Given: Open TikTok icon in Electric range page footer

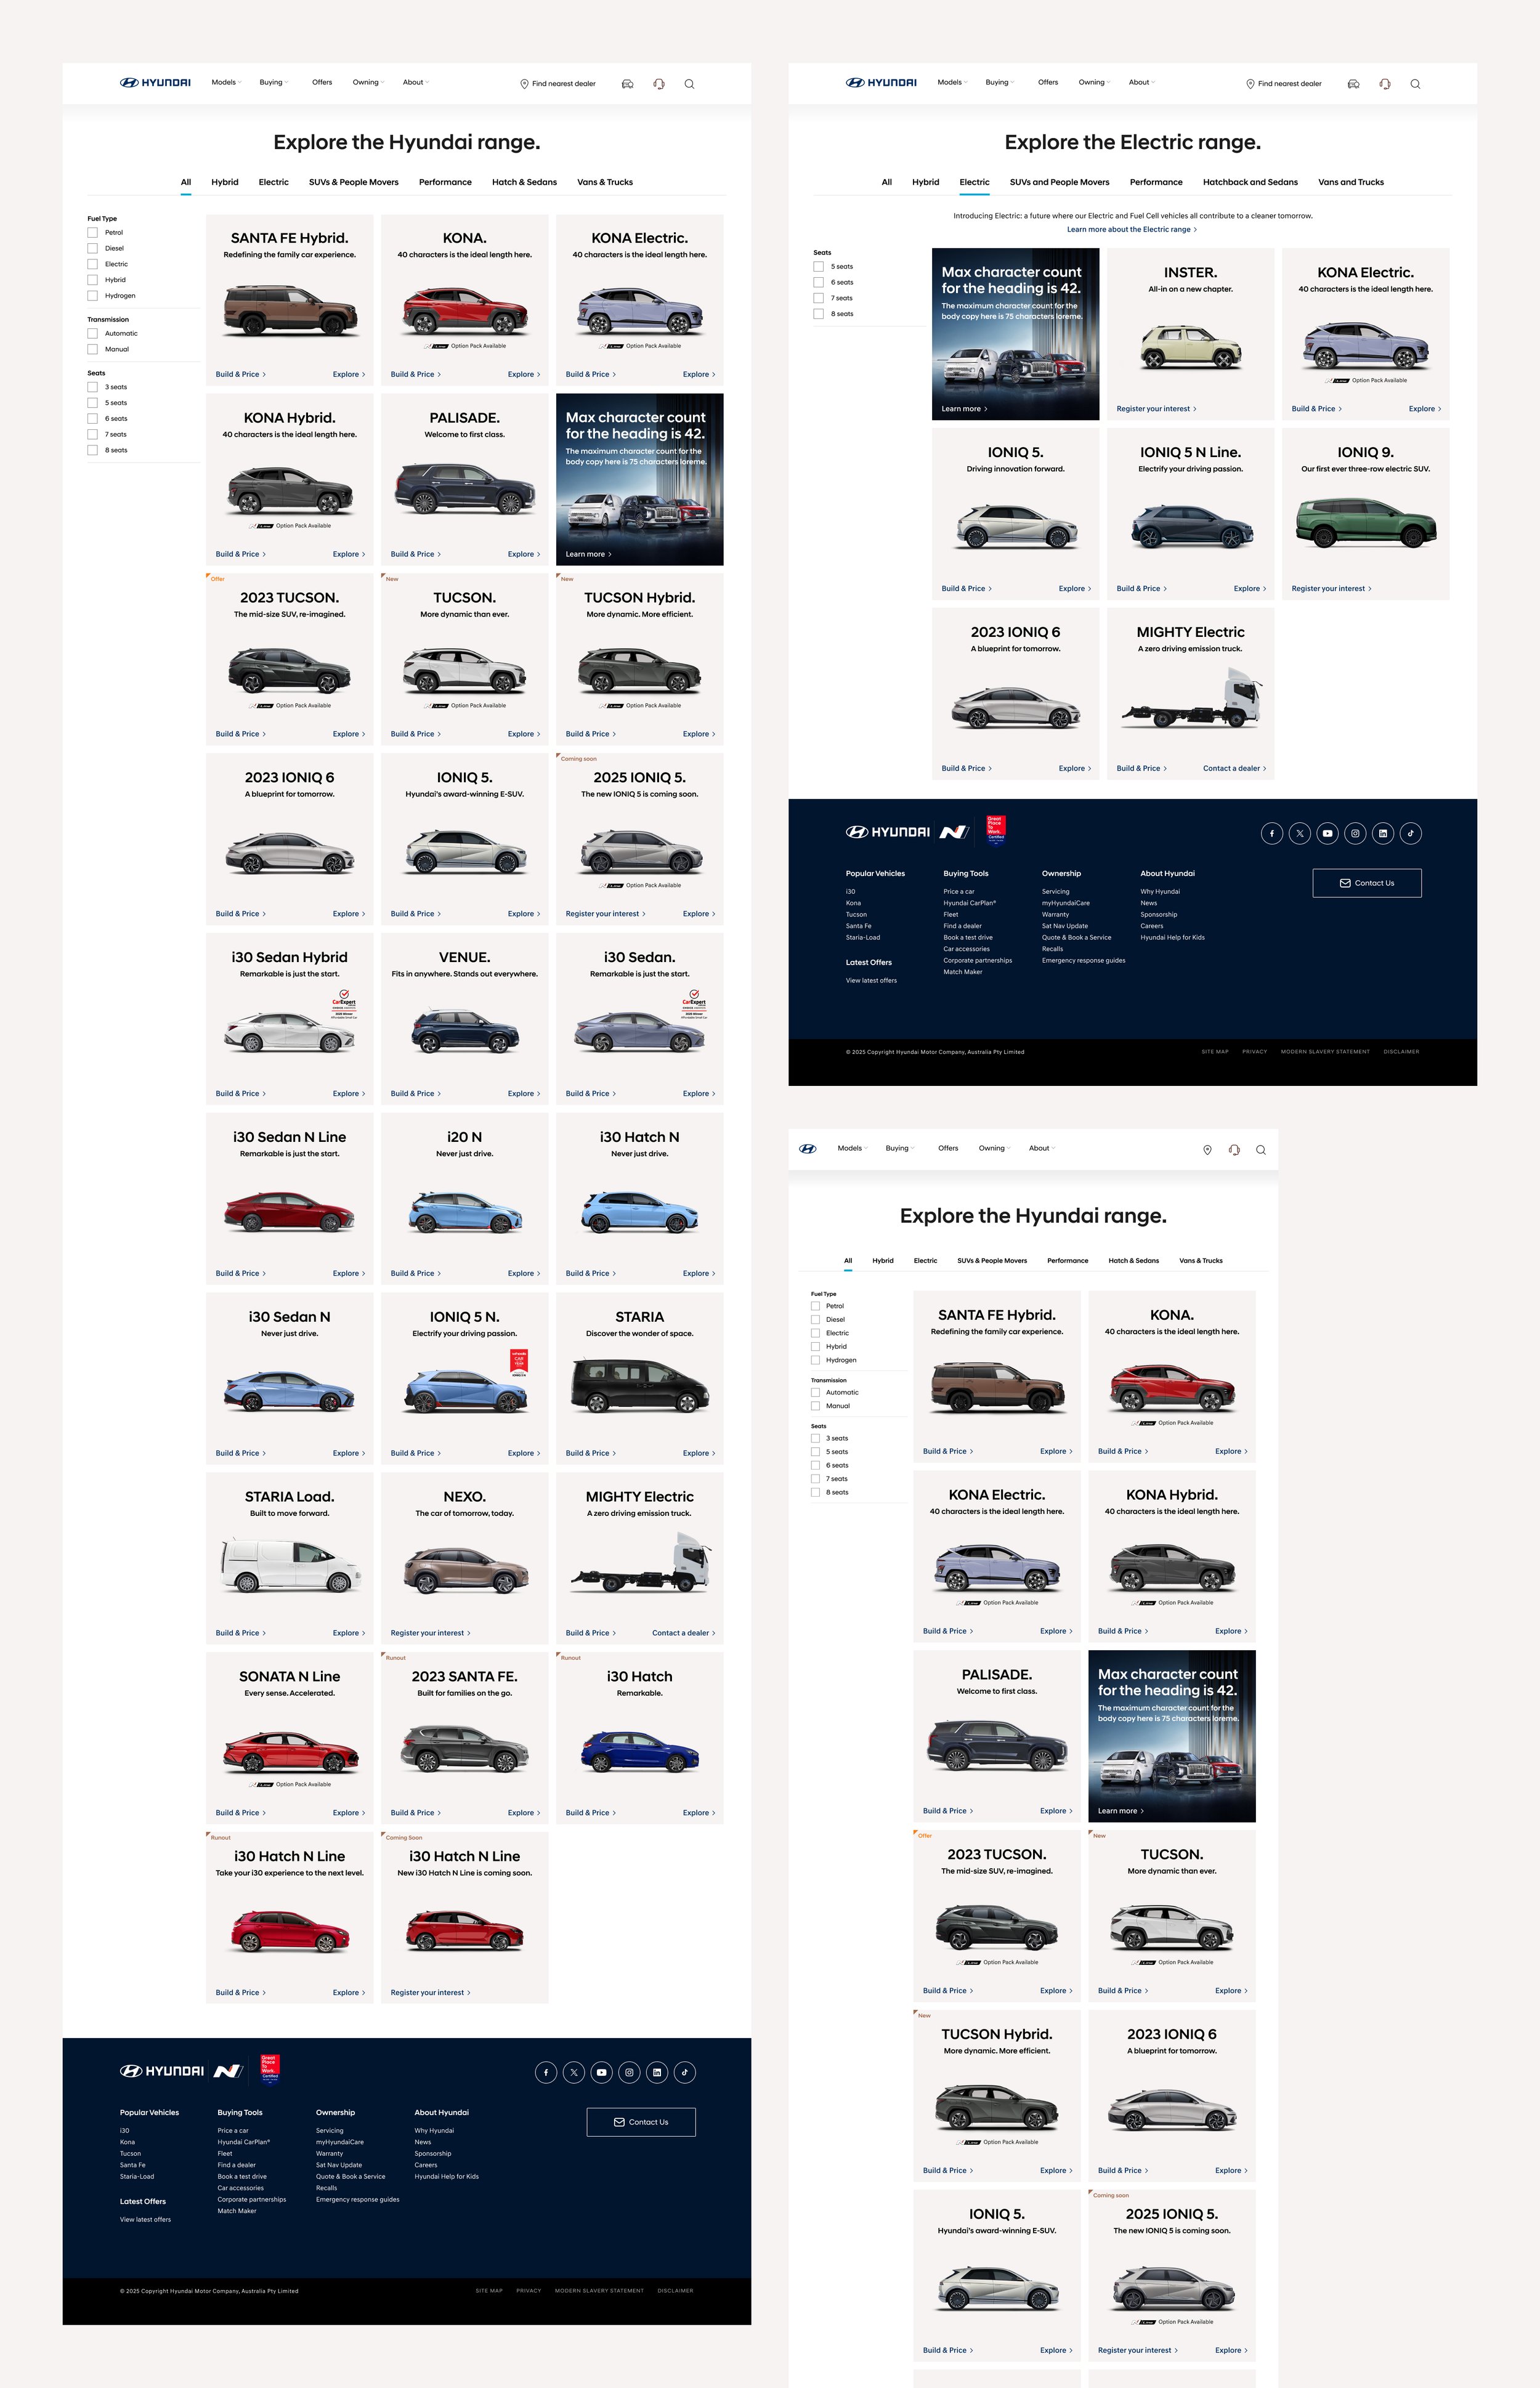Looking at the screenshot, I should click(x=1411, y=833).
